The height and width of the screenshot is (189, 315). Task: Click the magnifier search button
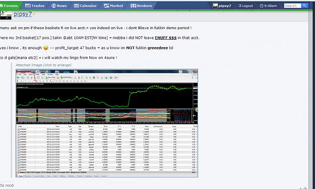[x=304, y=6]
